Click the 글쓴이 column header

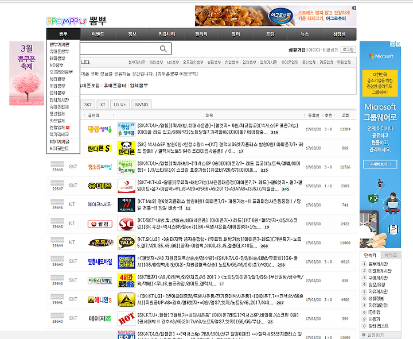pyautogui.click(x=93, y=115)
